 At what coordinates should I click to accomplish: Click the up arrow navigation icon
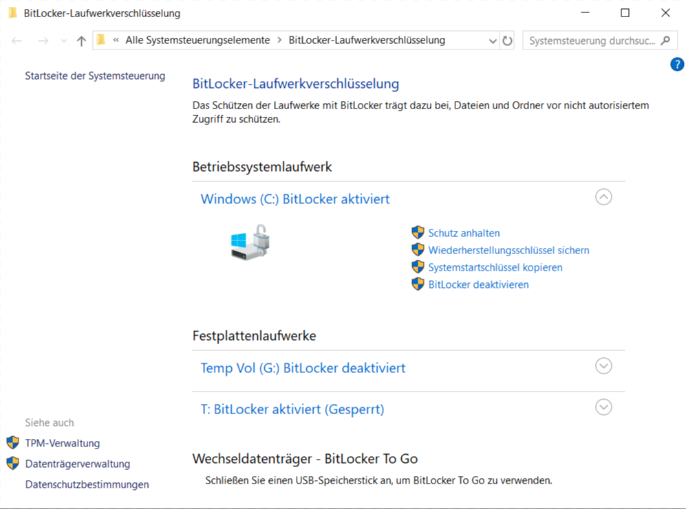pos(81,41)
